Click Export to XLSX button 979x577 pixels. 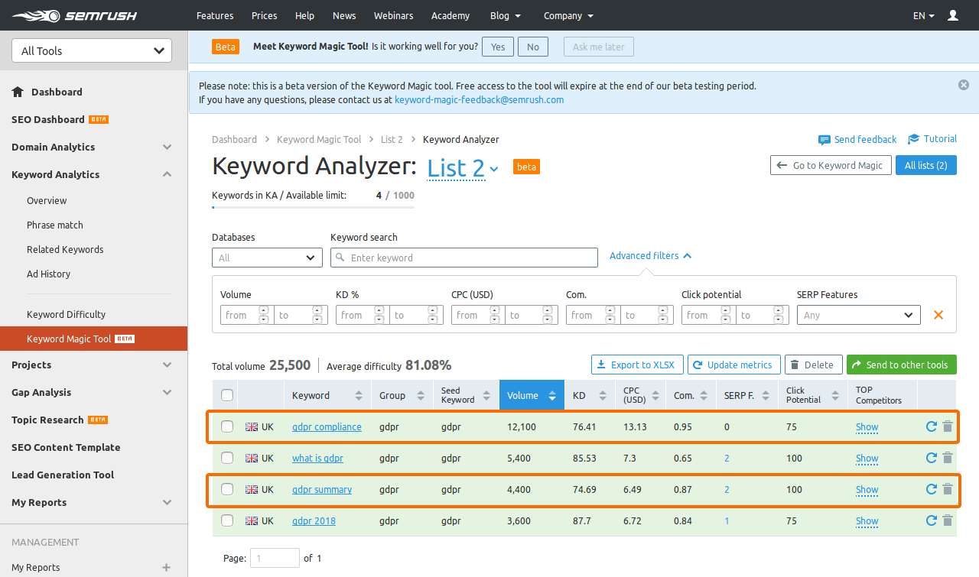636,365
